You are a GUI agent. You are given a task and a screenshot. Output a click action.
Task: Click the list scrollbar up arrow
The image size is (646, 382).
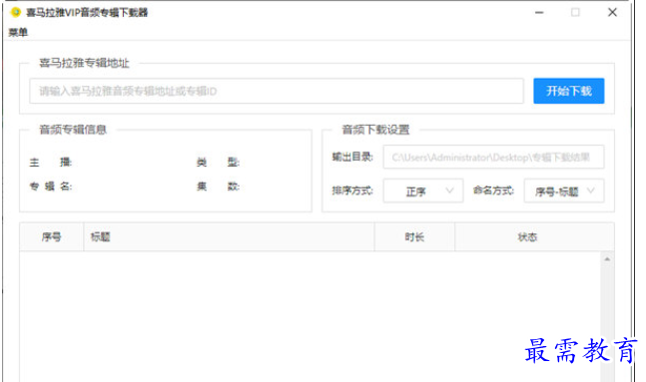[x=607, y=259]
